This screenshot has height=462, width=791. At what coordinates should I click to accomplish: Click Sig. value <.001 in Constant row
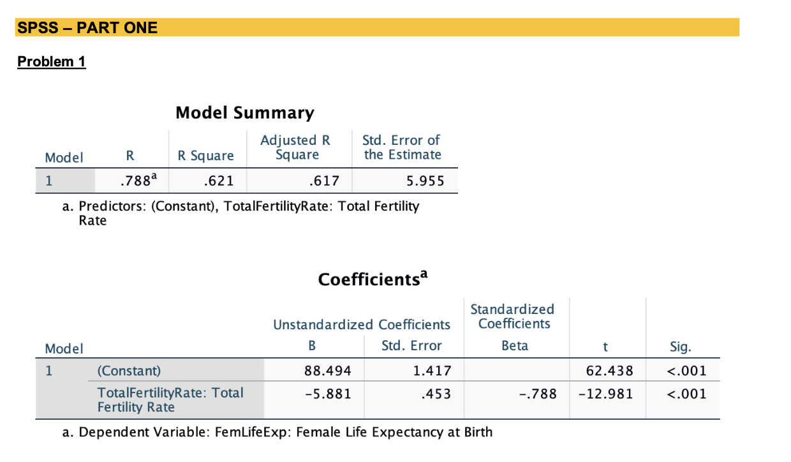[x=686, y=371]
